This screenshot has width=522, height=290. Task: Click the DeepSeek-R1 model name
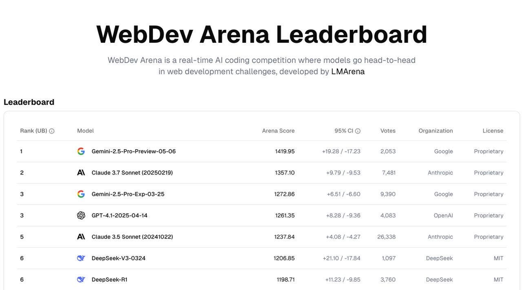tap(110, 279)
